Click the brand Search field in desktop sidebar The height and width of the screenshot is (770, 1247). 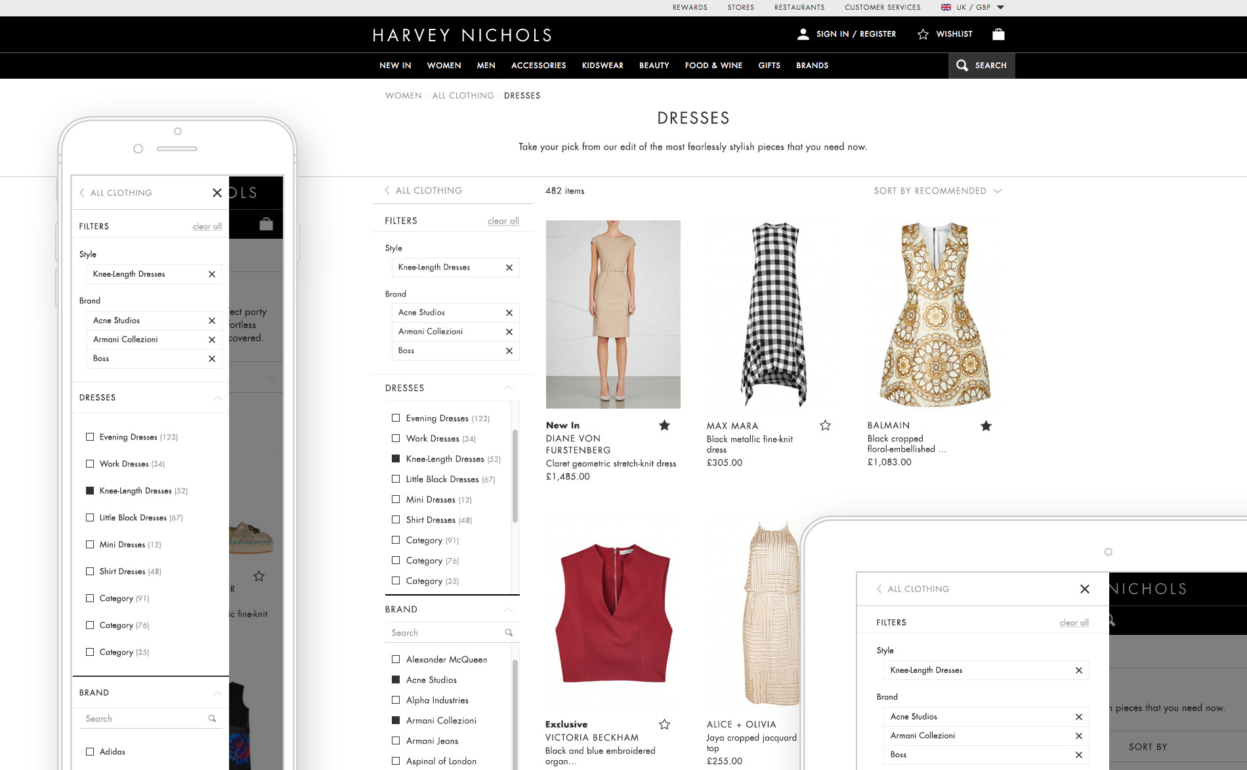pos(452,632)
